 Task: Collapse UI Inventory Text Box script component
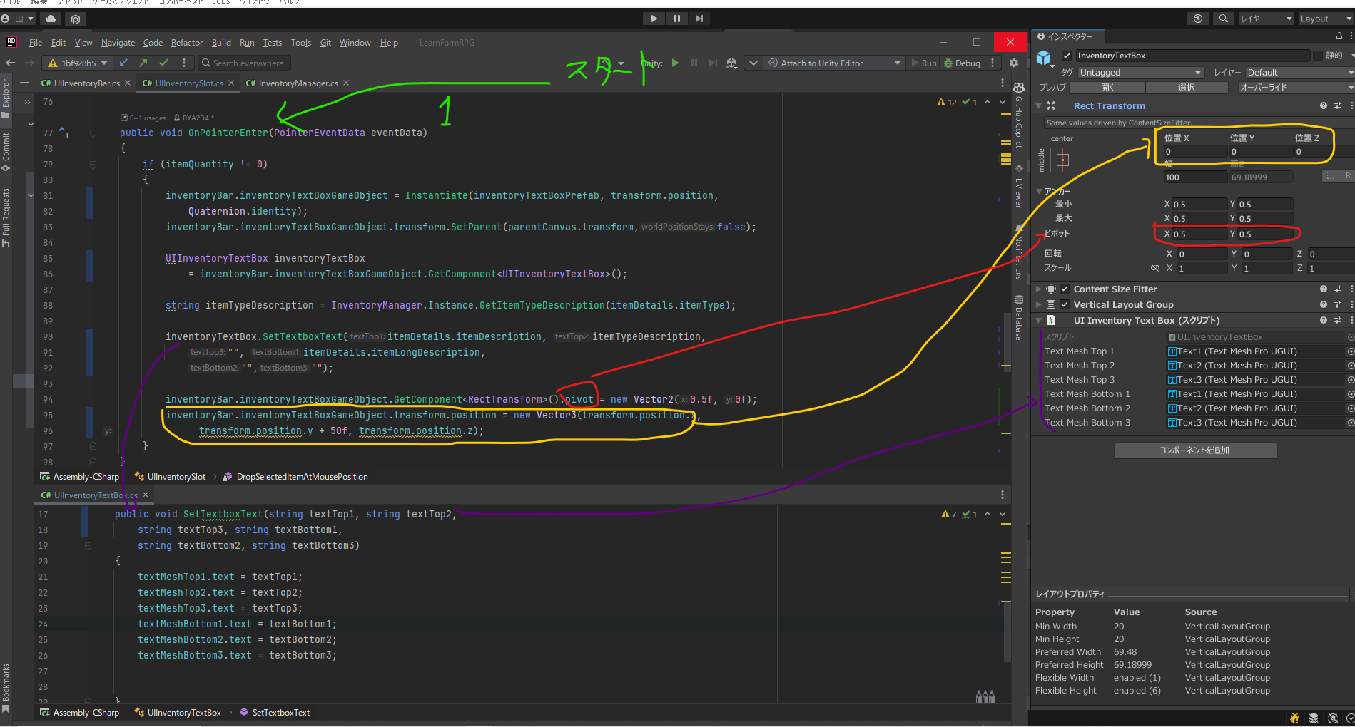pos(1038,320)
